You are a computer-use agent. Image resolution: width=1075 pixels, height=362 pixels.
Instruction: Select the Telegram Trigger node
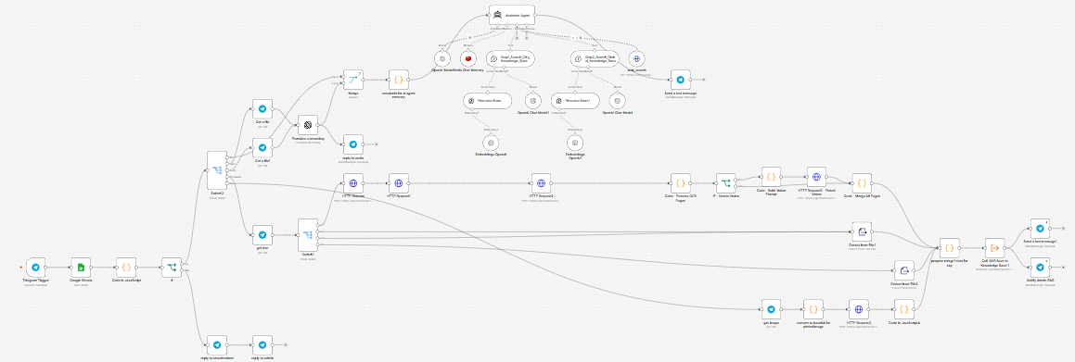pyautogui.click(x=35, y=268)
